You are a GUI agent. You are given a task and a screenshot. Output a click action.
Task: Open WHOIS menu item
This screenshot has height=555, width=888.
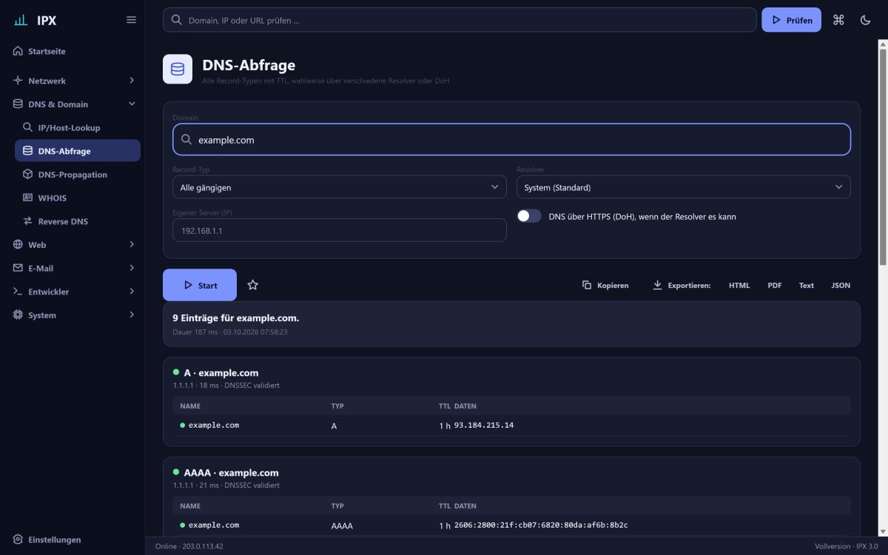[78, 198]
